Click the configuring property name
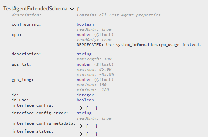Image resolution: width=208 pixels, height=137 pixels. pyautogui.click(x=26, y=25)
